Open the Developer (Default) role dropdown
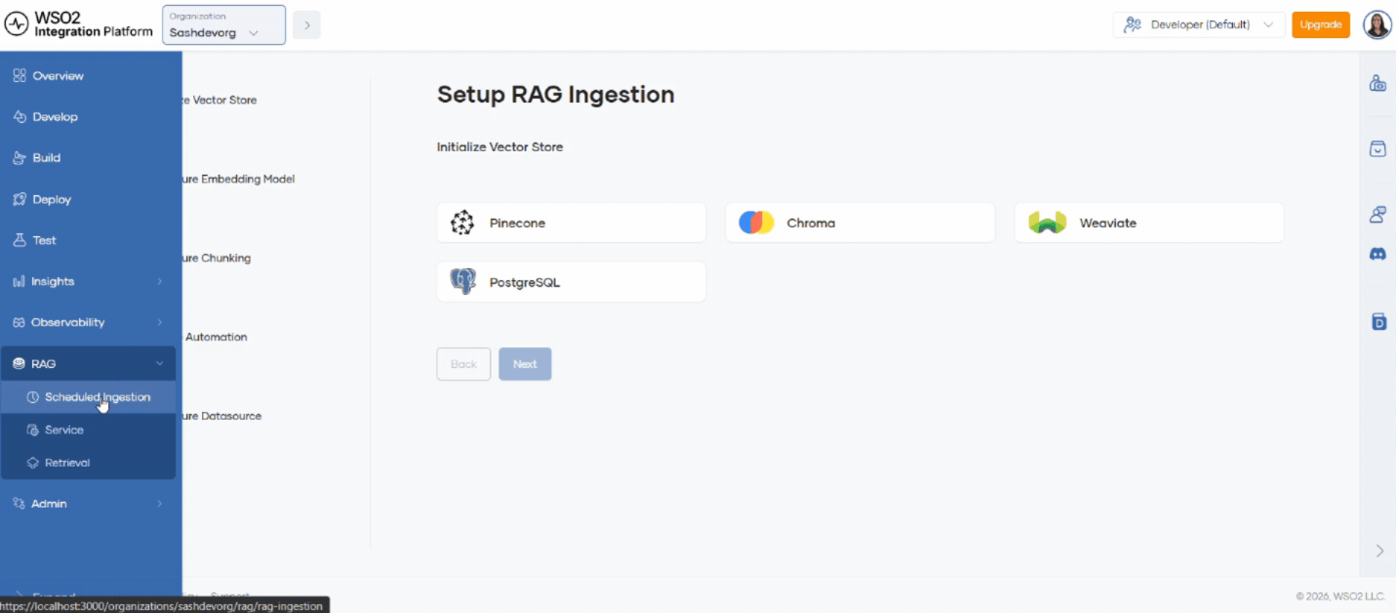The width and height of the screenshot is (1396, 613). (1199, 24)
